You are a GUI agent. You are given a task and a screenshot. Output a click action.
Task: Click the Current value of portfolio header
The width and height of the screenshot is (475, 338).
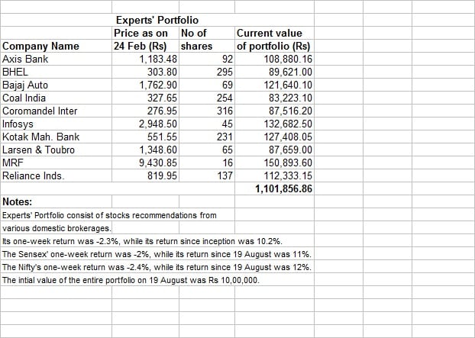click(x=274, y=40)
